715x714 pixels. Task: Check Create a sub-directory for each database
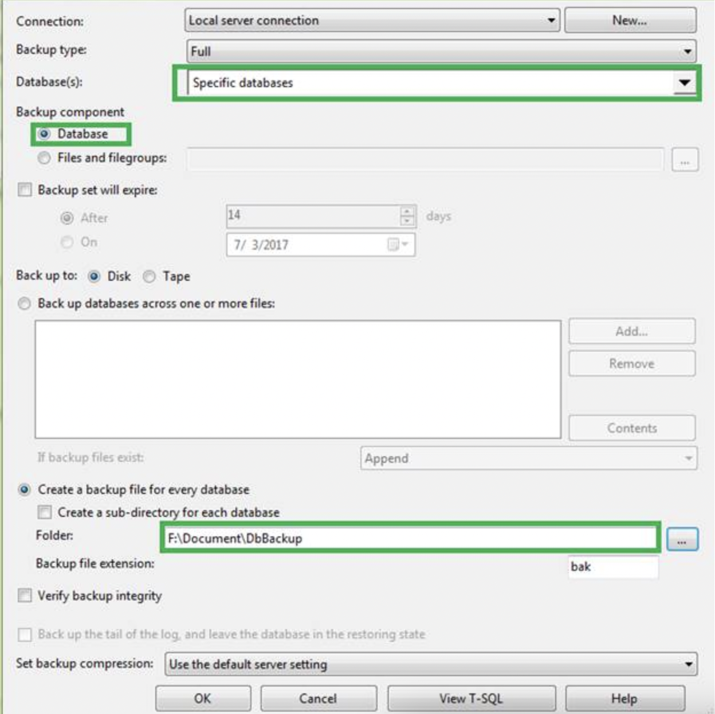[x=44, y=512]
